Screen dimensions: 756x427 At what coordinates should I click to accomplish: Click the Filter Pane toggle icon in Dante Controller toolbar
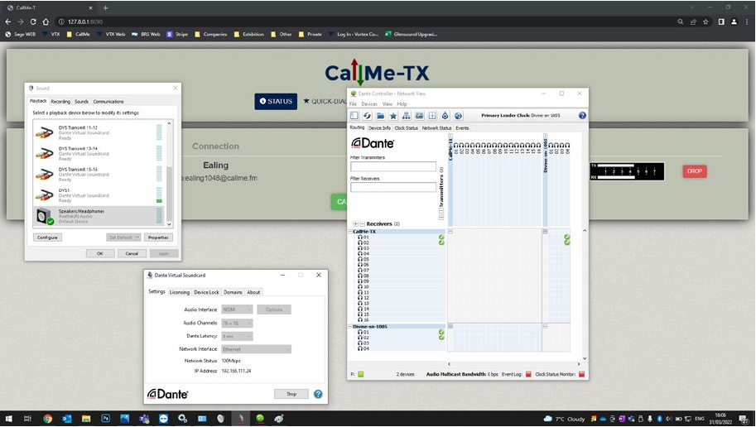pos(354,116)
